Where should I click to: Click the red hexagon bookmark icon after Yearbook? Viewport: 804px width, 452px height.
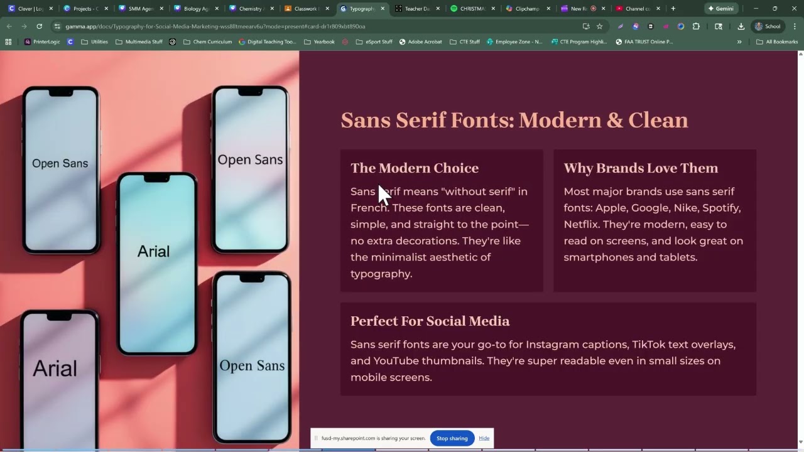coord(345,41)
